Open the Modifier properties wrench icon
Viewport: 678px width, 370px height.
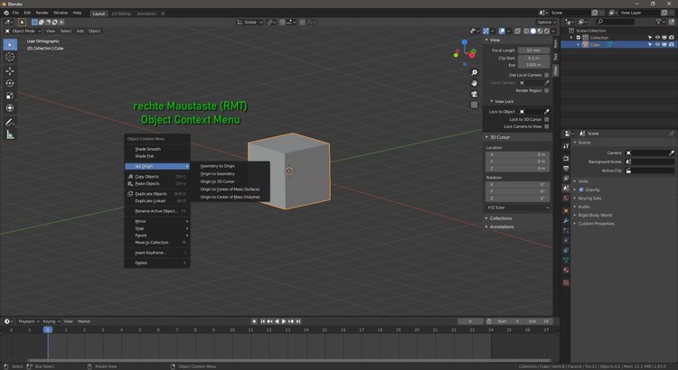pos(566,220)
